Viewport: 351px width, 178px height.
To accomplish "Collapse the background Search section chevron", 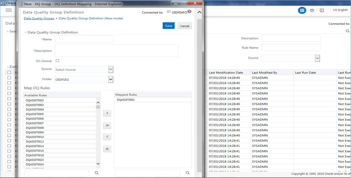I will coord(8,32).
